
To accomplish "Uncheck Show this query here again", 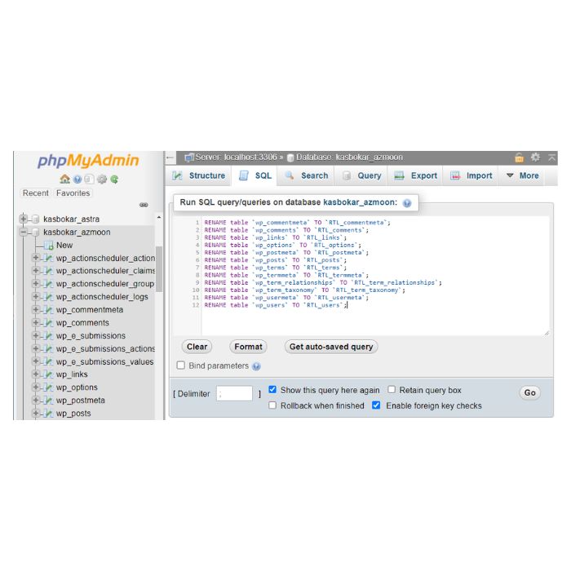I will (x=272, y=390).
